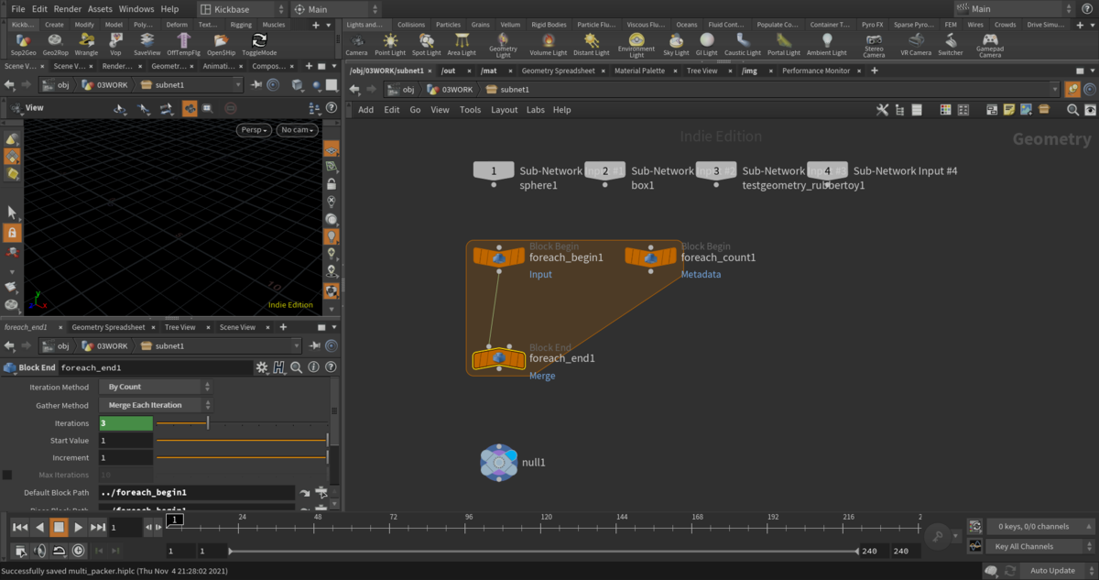
Task: Toggle pin on parameter pane path bar
Action: click(x=314, y=346)
